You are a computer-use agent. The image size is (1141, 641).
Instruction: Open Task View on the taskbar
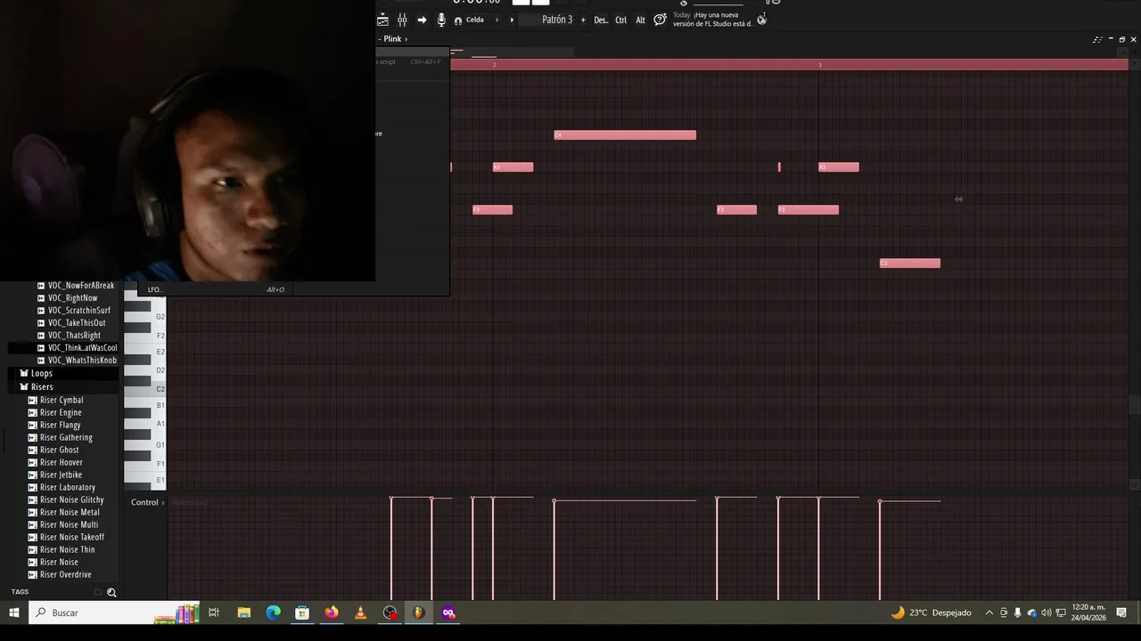point(214,613)
